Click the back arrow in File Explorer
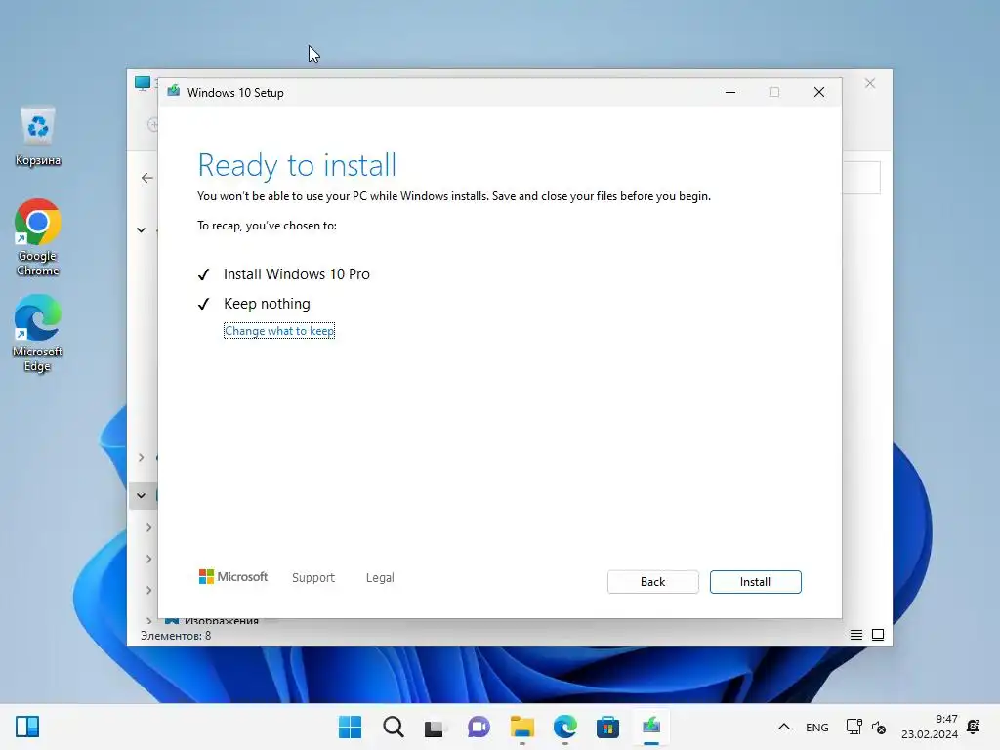 coord(147,178)
